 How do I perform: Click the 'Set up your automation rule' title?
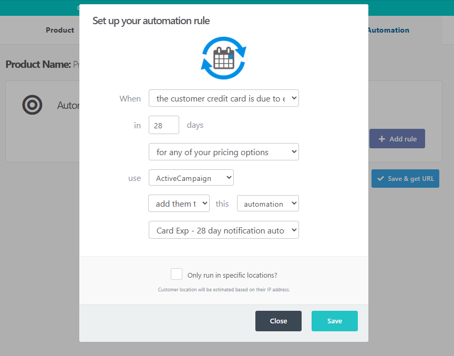point(151,21)
